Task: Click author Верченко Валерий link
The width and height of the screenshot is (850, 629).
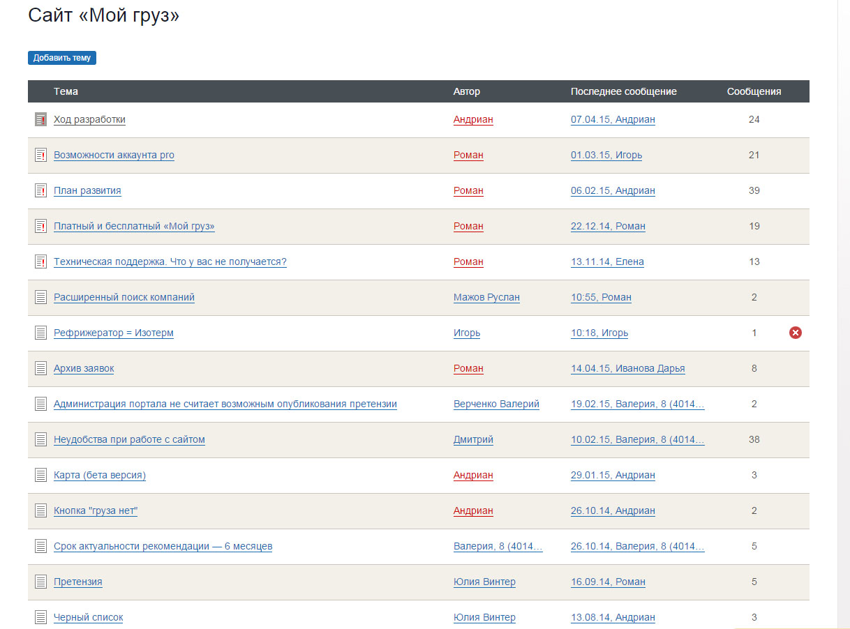Action: pos(496,404)
